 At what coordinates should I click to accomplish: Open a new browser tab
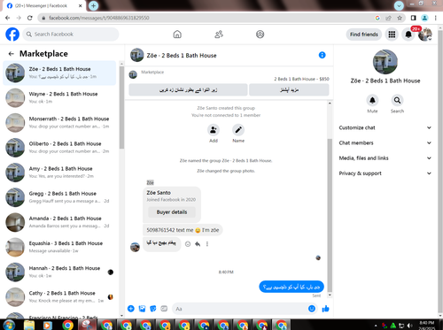coord(93,5)
